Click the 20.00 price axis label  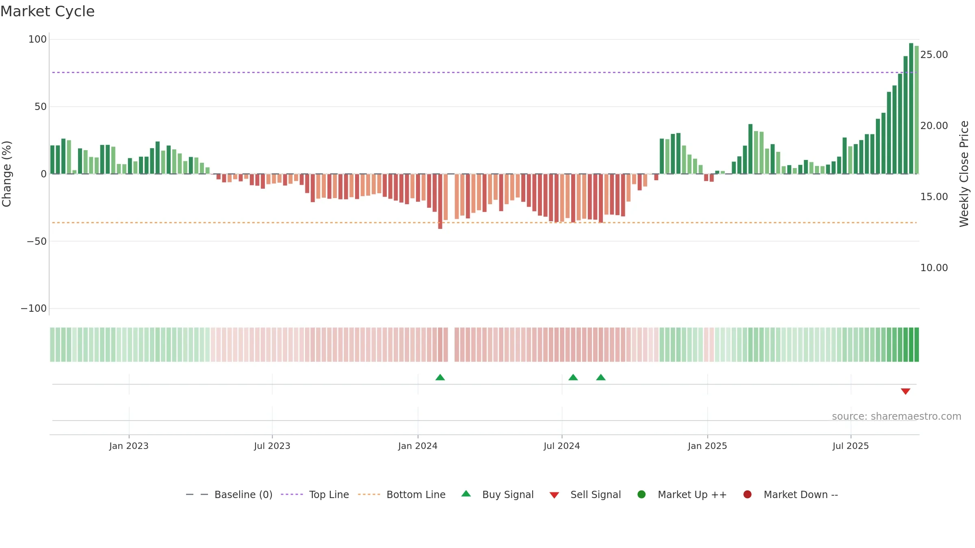[934, 125]
